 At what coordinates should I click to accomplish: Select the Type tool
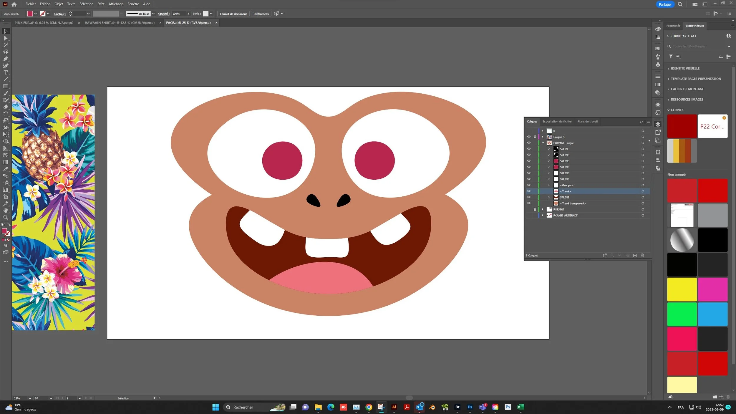pos(6,73)
